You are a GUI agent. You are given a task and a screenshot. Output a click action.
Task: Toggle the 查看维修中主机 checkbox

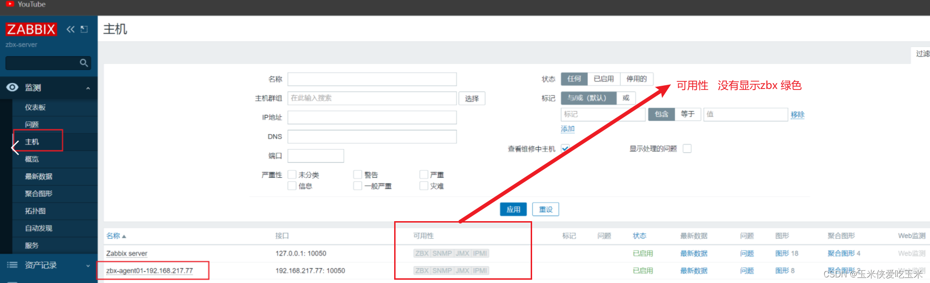tap(565, 149)
